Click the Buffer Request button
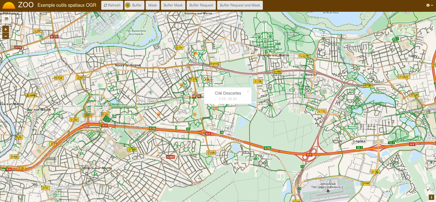436x202 pixels. click(201, 5)
